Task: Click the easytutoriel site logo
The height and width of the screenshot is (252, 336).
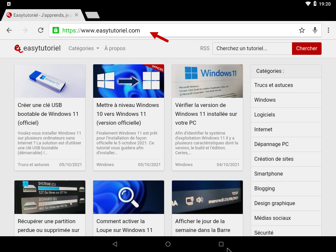Action: coord(37,49)
